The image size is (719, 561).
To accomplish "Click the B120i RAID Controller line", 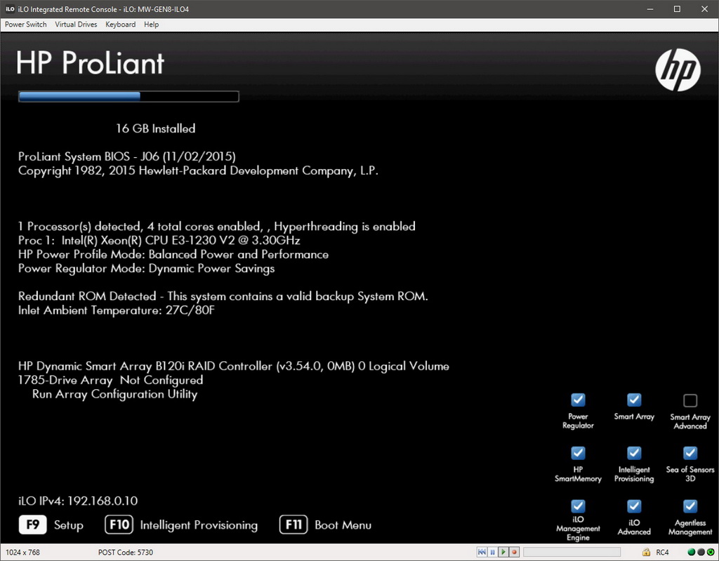I will pos(233,366).
